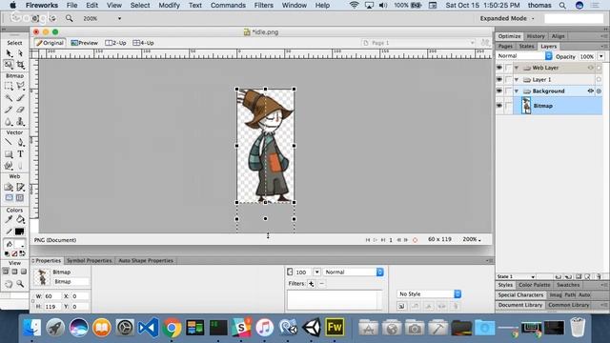Image resolution: width=610 pixels, height=343 pixels.
Task: Select the Pointer tool
Action: [9, 53]
